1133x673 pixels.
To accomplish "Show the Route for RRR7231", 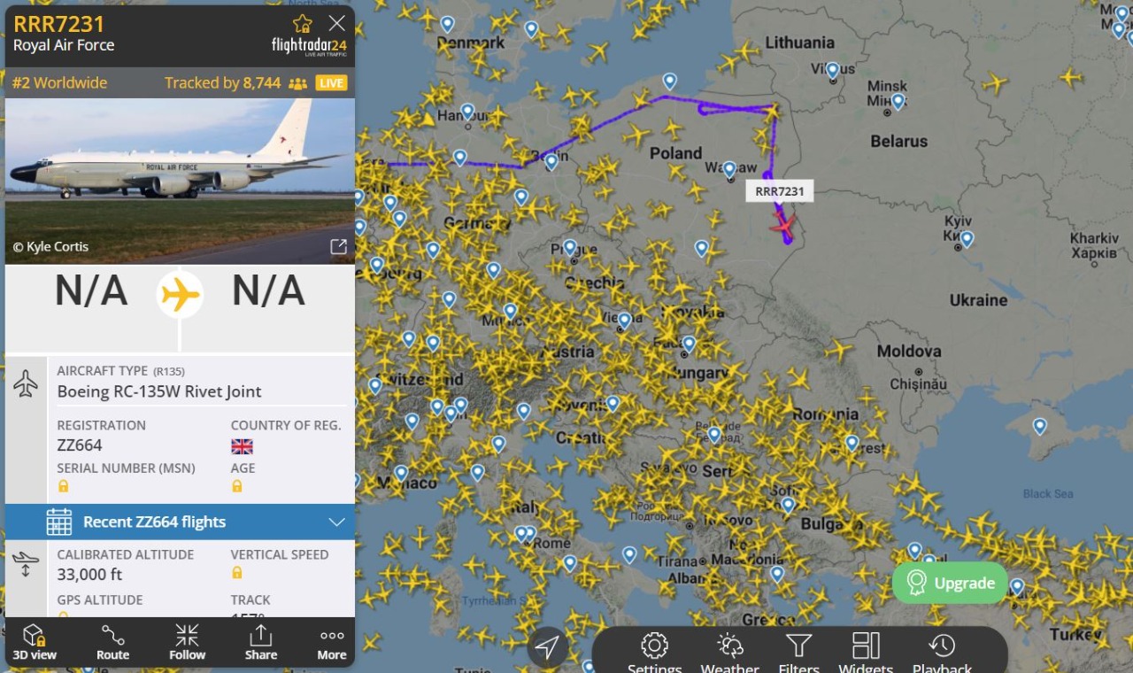I will coord(112,643).
